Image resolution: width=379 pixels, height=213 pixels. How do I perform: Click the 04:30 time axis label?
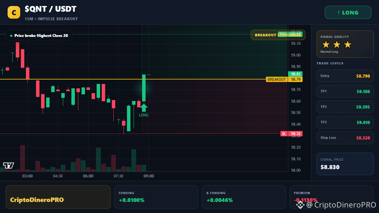pos(58,176)
